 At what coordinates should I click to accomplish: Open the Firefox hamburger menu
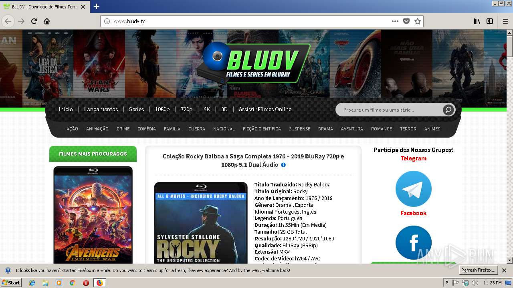pyautogui.click(x=505, y=21)
